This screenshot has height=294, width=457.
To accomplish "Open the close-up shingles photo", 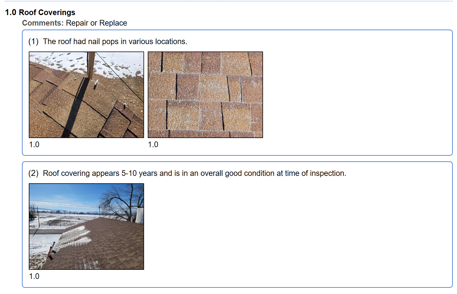I will click(205, 95).
